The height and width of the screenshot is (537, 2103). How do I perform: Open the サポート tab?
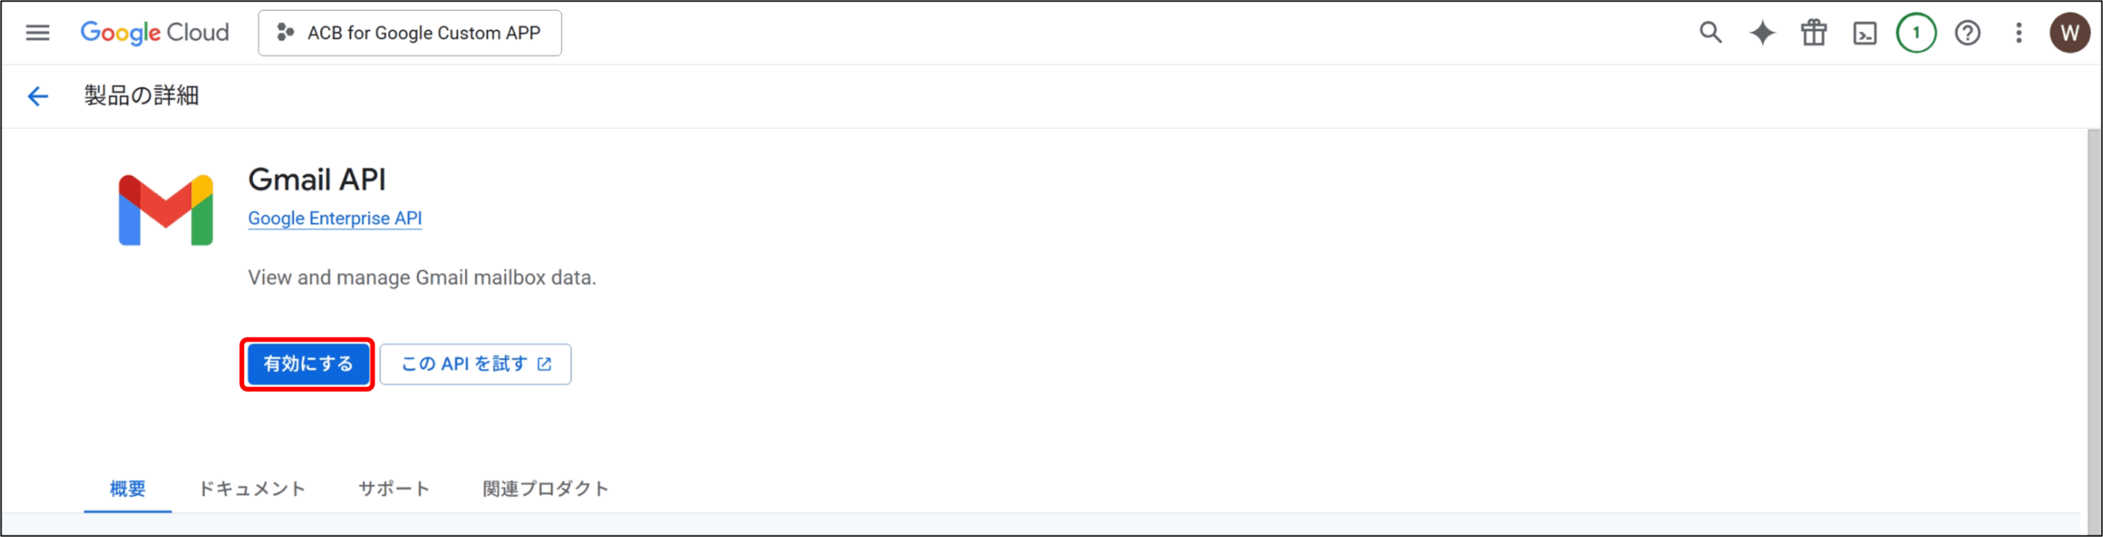click(x=394, y=489)
